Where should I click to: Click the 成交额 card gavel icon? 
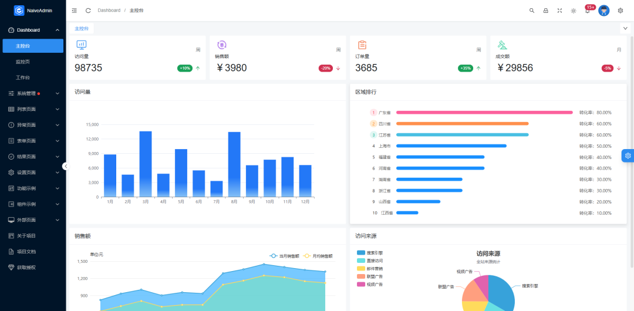click(x=502, y=45)
